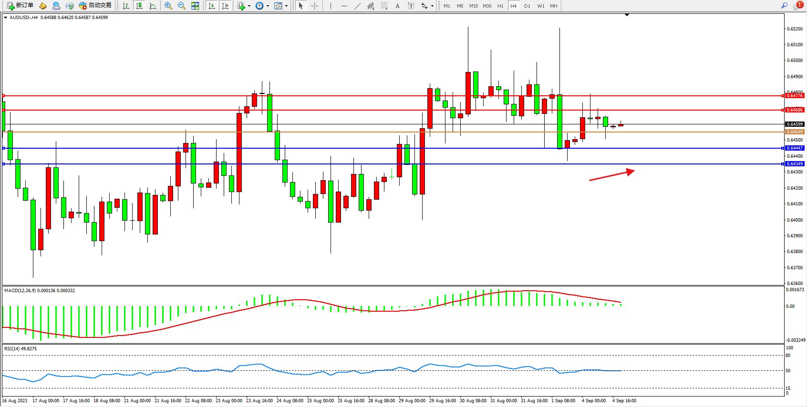Switch to bar chart display

[126, 6]
